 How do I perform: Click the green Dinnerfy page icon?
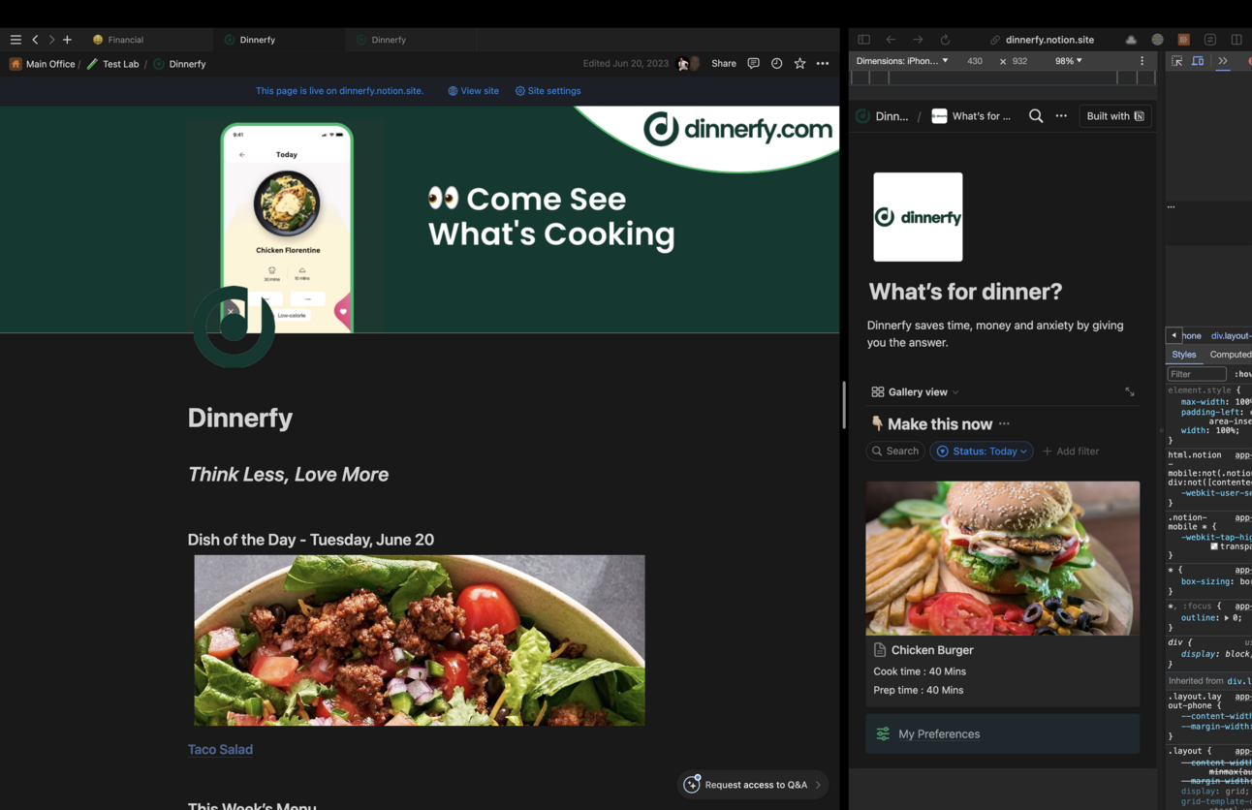234,327
